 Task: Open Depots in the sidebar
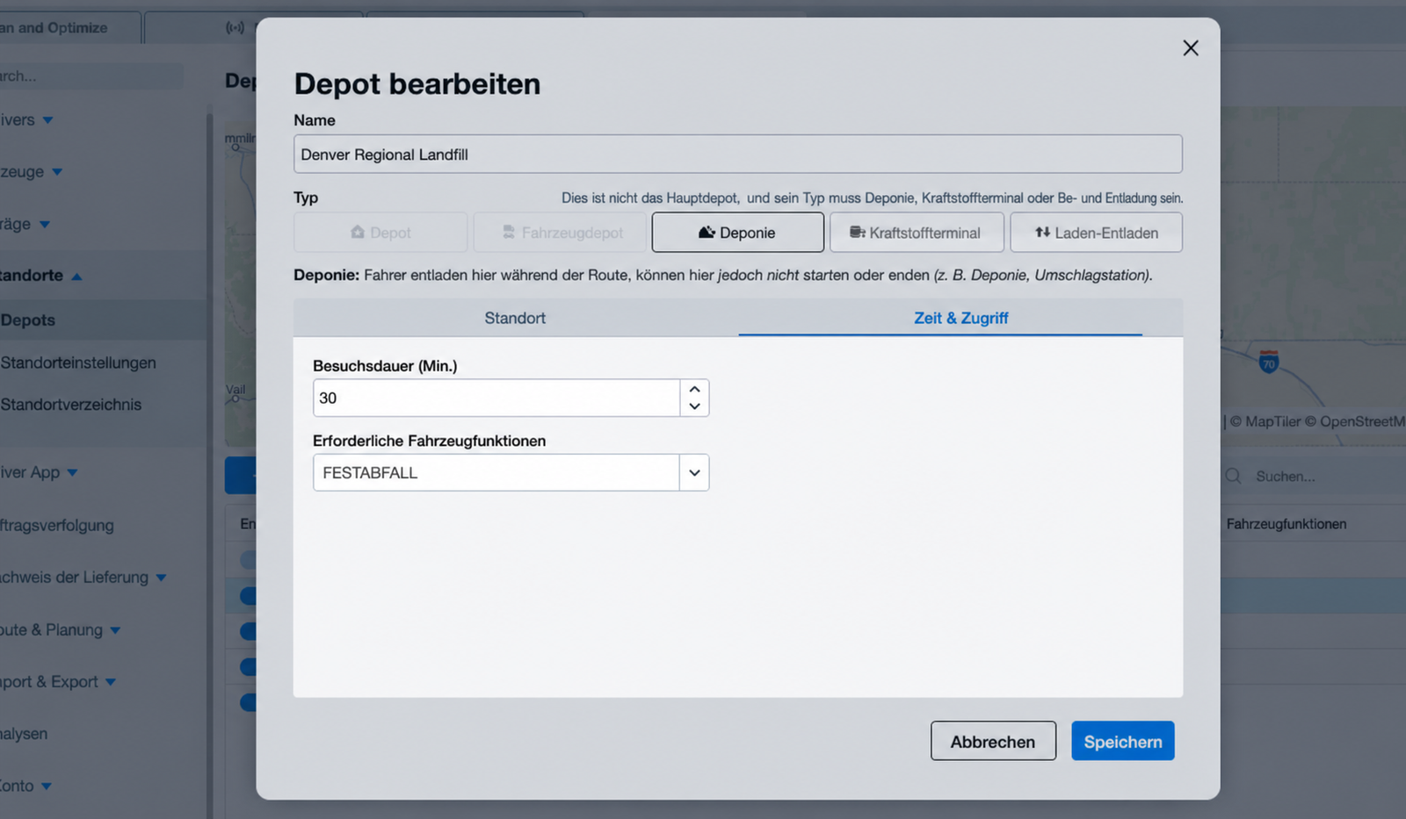click(x=28, y=320)
